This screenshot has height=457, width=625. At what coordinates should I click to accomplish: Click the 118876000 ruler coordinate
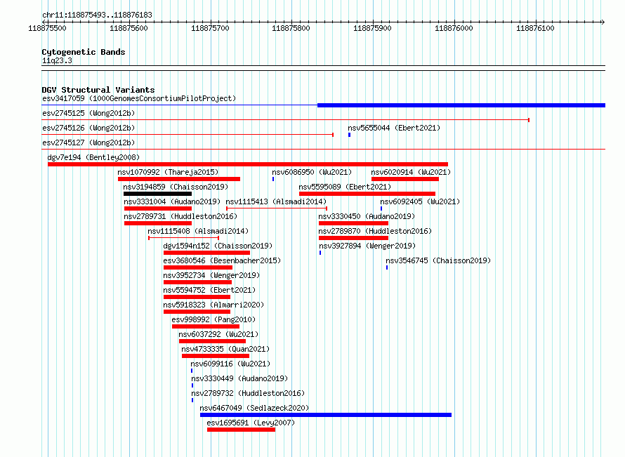[x=454, y=28]
